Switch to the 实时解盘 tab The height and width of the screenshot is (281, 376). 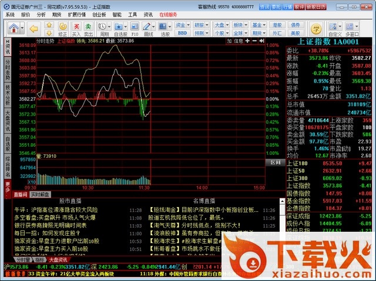[41, 195]
